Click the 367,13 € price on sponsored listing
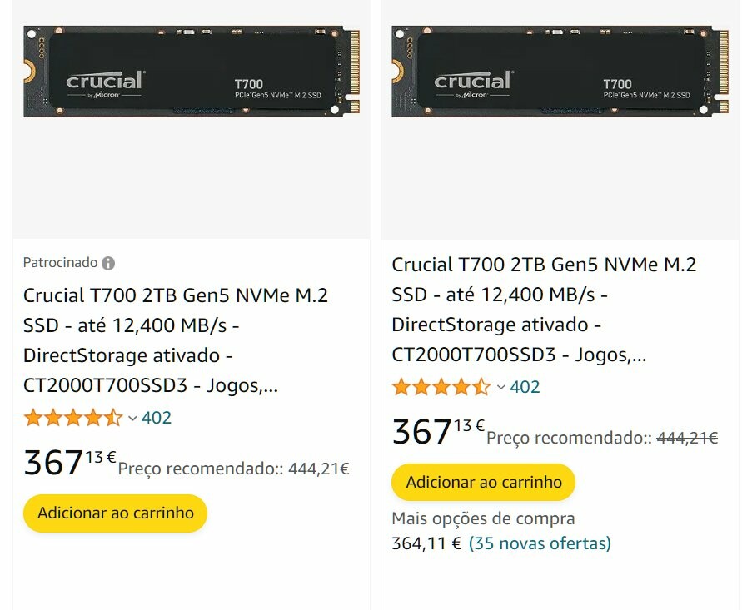Viewport: 742px width, 610px height. [70, 463]
